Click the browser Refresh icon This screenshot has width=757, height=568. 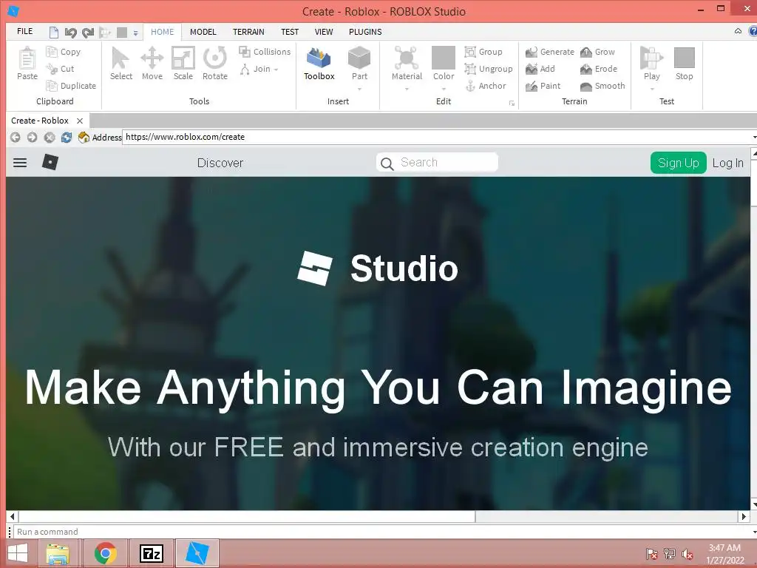[x=66, y=137]
